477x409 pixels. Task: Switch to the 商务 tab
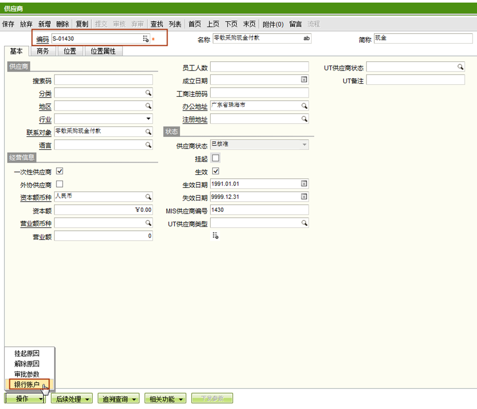(x=43, y=51)
